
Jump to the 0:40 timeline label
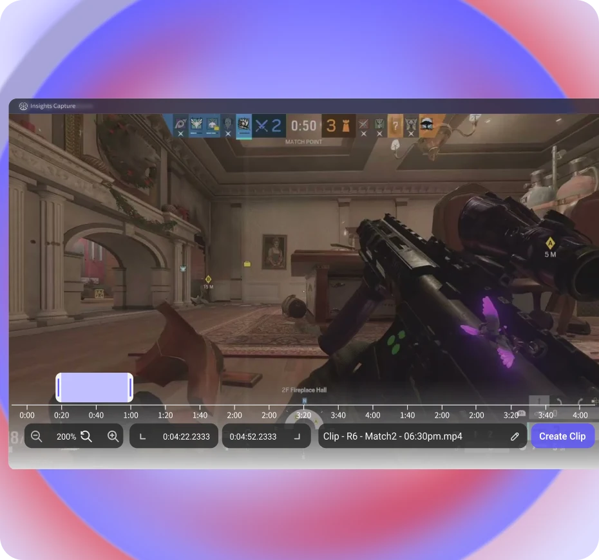coord(96,415)
